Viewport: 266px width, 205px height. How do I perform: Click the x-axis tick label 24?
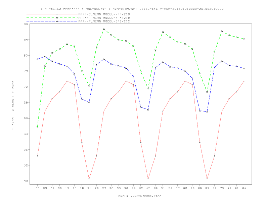click(96, 188)
